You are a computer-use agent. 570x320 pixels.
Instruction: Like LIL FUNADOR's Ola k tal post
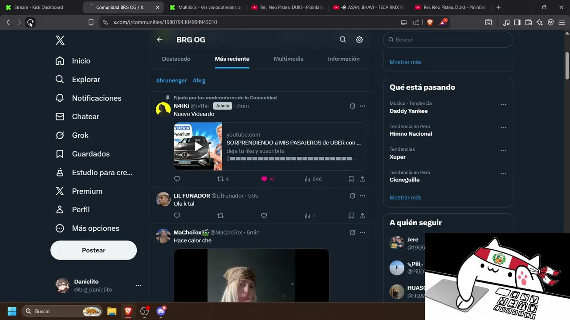pos(264,216)
